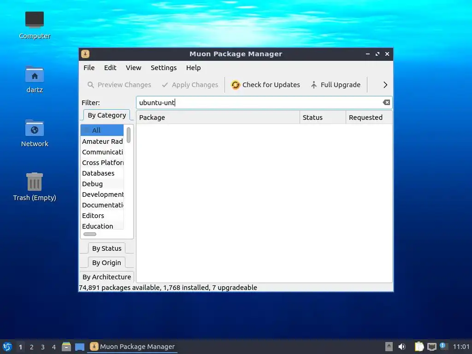
Task: Click the Full Upgrade arrow icon
Action: pyautogui.click(x=313, y=85)
